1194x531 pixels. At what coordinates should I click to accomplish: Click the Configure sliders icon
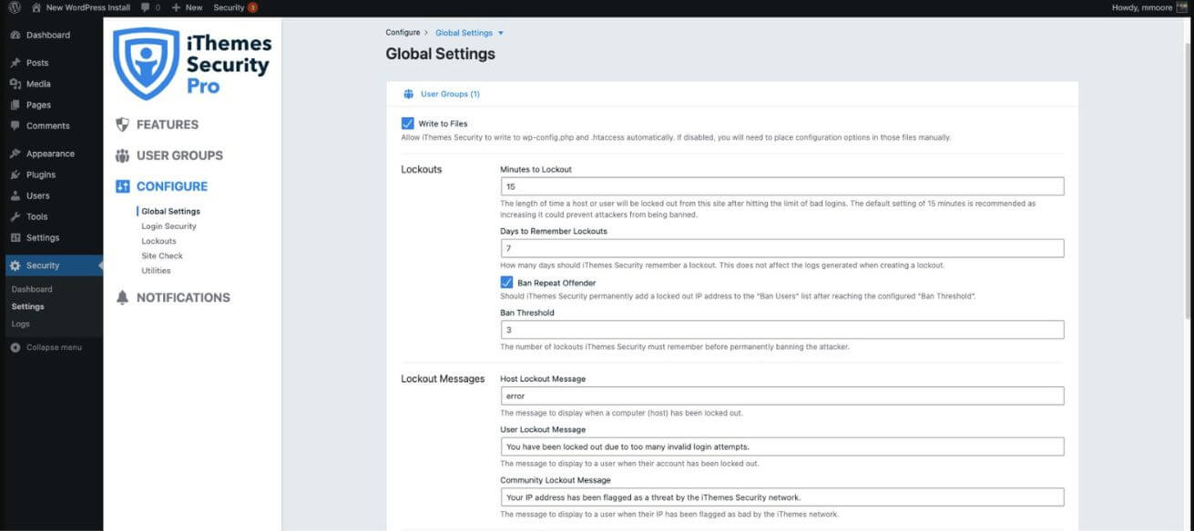(122, 186)
